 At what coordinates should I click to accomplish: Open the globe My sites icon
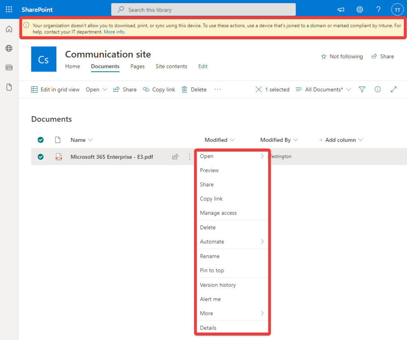click(9, 48)
